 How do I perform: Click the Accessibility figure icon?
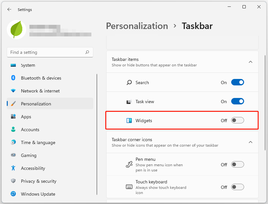(x=13, y=168)
